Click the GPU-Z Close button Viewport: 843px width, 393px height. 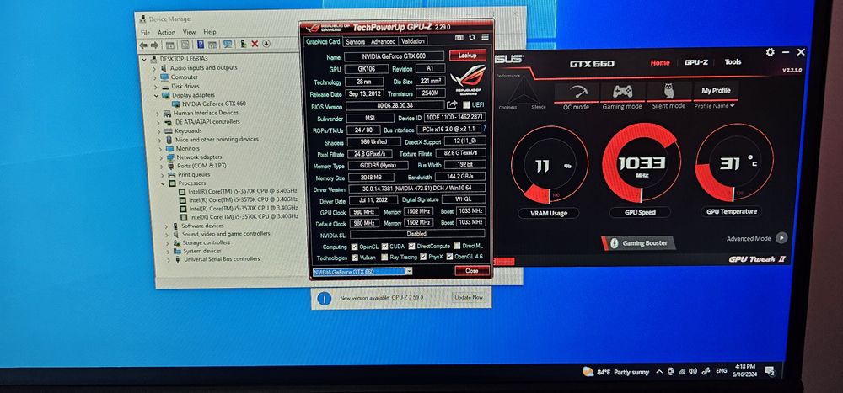click(x=471, y=271)
